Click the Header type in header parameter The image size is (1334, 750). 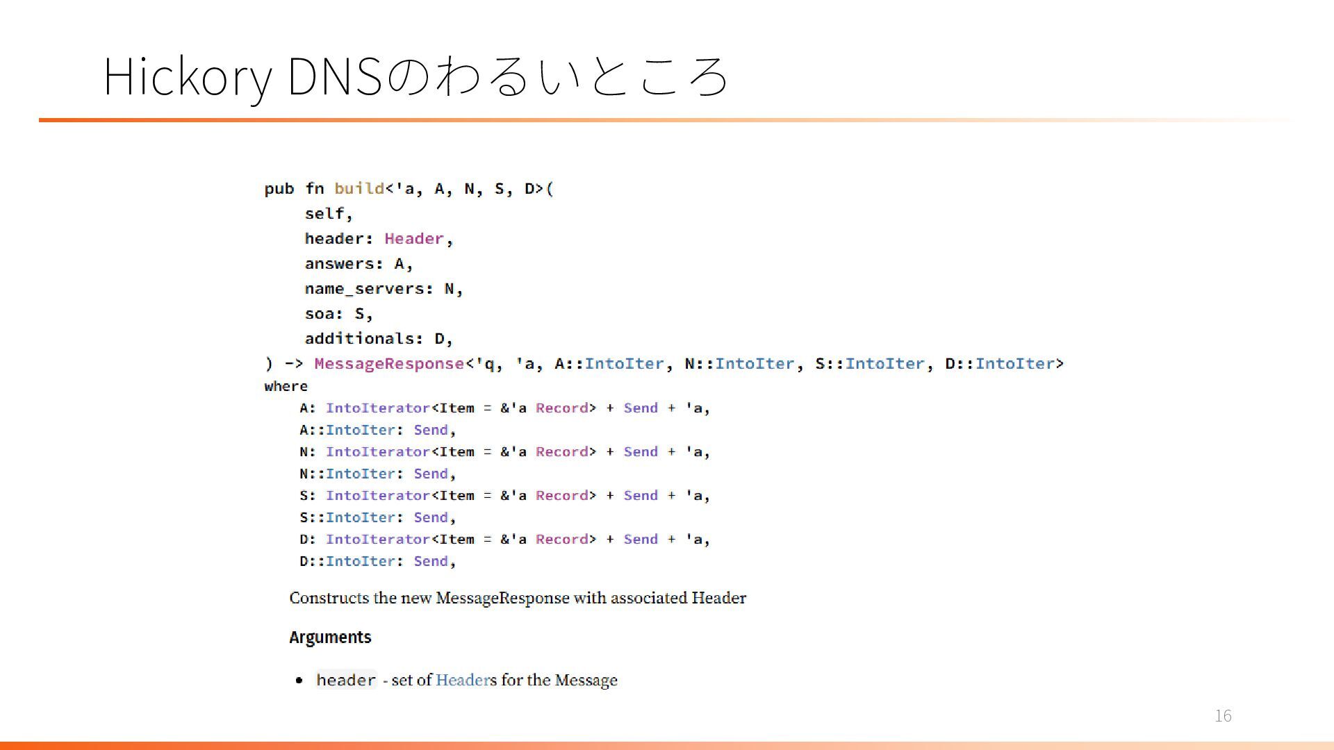(413, 239)
